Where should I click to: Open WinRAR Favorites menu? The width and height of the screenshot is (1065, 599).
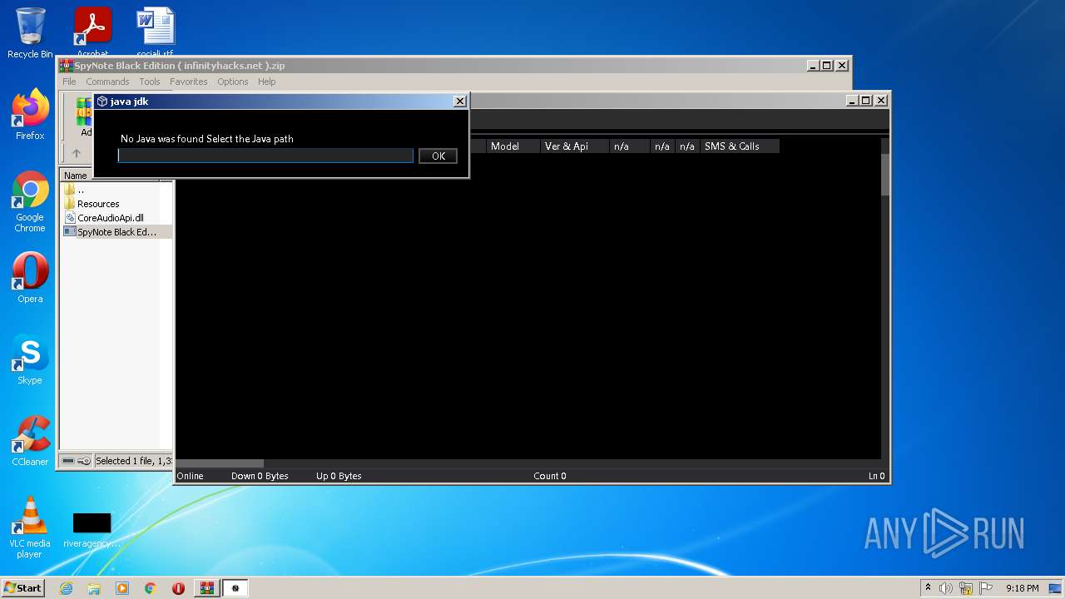coord(189,82)
